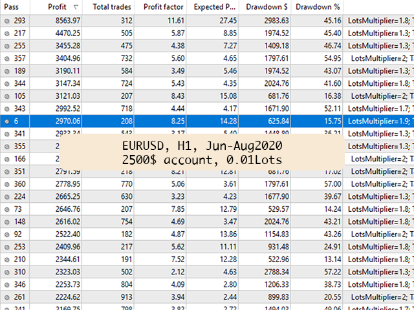Click the pass icon for row 310
Viewport: 414px width, 310px height.
tap(7, 273)
